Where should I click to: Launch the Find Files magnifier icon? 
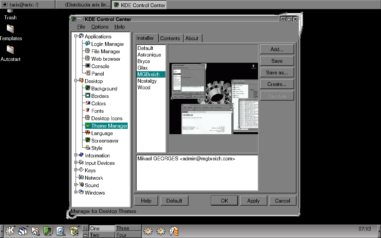(61, 231)
